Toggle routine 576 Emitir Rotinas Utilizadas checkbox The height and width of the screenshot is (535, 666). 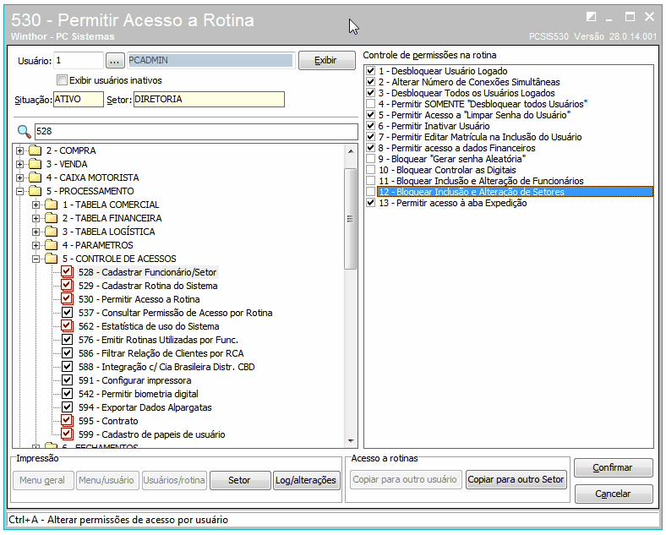click(x=67, y=340)
